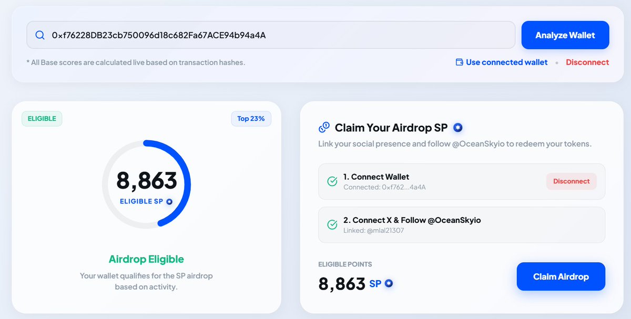Click the '2. Connect X & Follow @OceanSkyio' title

(412, 220)
